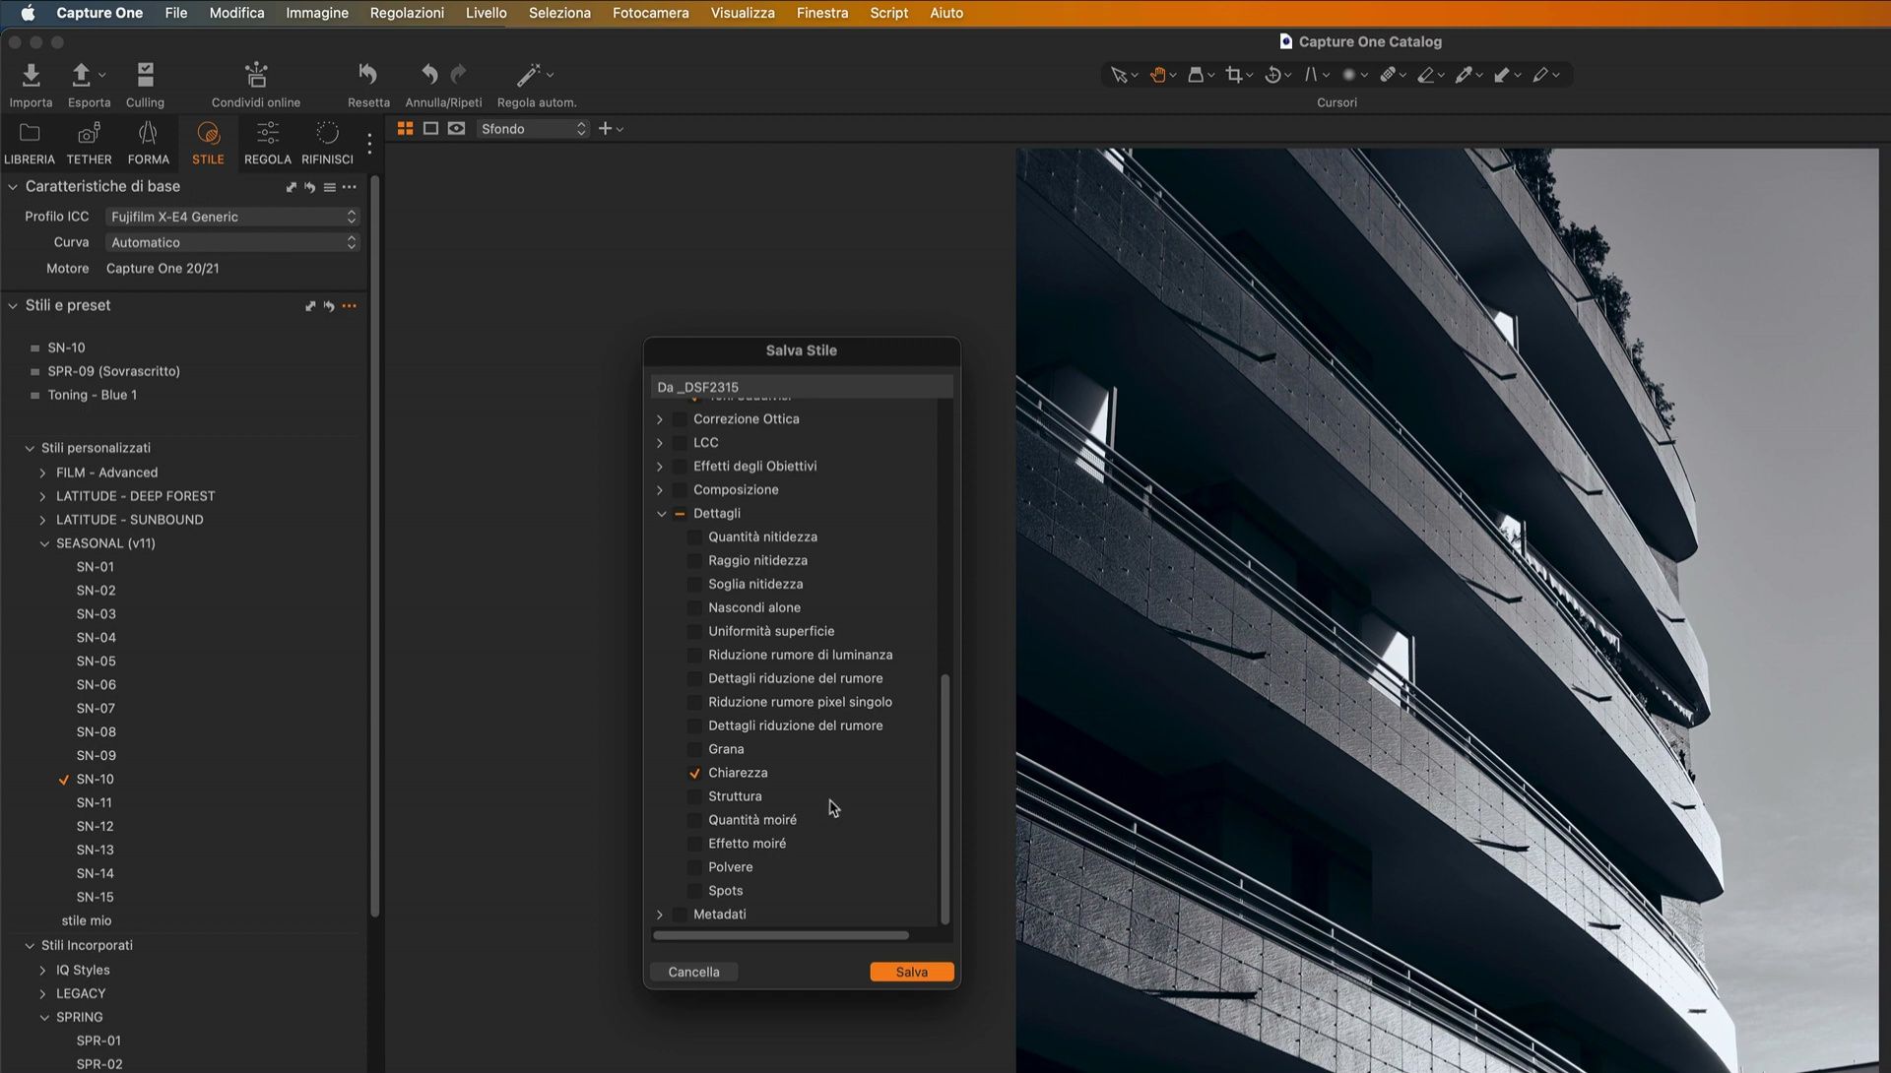Click the Importa download icon

[31, 75]
